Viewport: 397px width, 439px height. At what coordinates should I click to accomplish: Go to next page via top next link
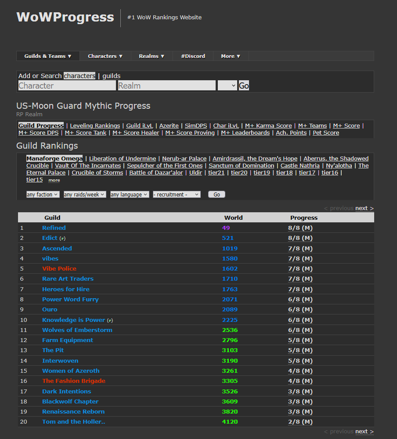364,208
